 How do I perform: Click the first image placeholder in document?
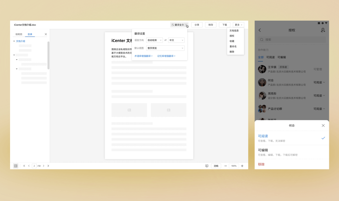point(129,110)
